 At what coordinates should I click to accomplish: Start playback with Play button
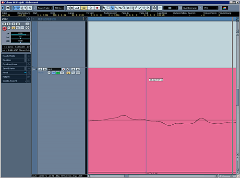pos(91,8)
